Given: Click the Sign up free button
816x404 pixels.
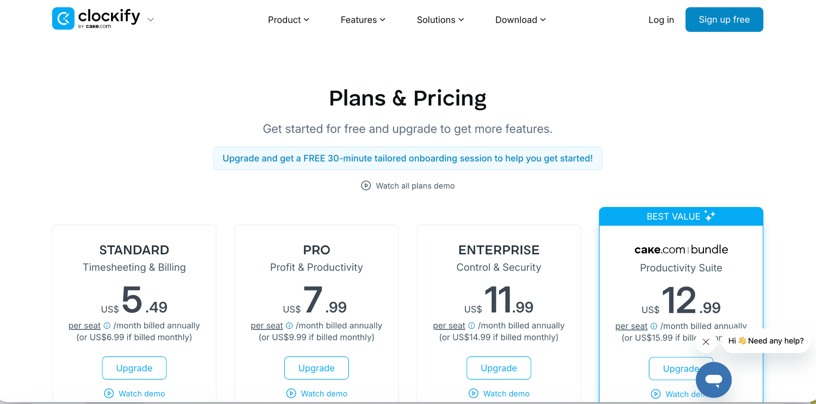Looking at the screenshot, I should click(724, 20).
